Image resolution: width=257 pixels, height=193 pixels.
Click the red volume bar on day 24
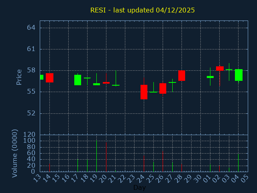[x=144, y=164]
